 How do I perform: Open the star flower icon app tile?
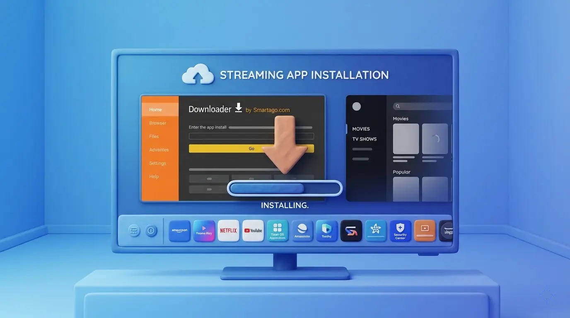pyautogui.click(x=376, y=231)
